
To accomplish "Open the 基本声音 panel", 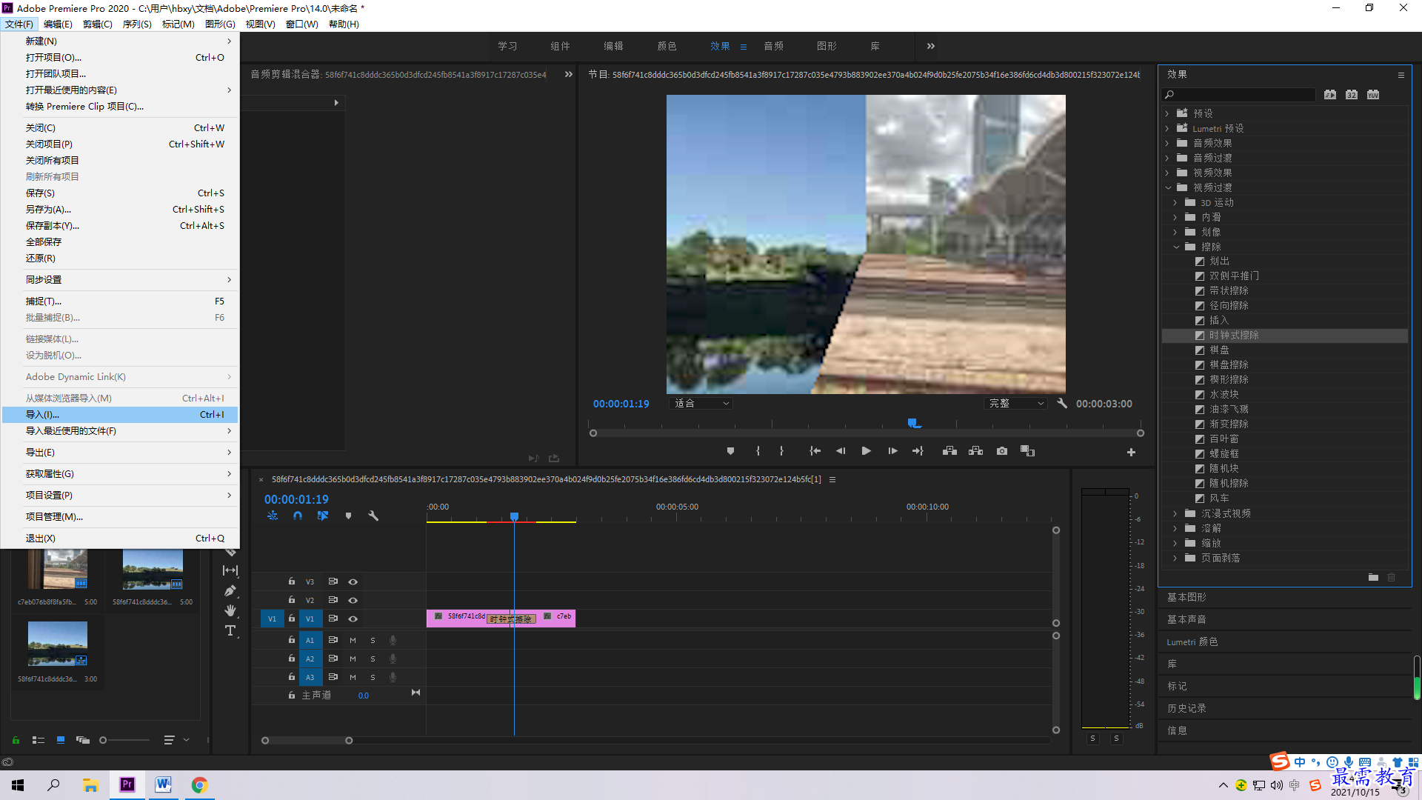I will (1186, 619).
